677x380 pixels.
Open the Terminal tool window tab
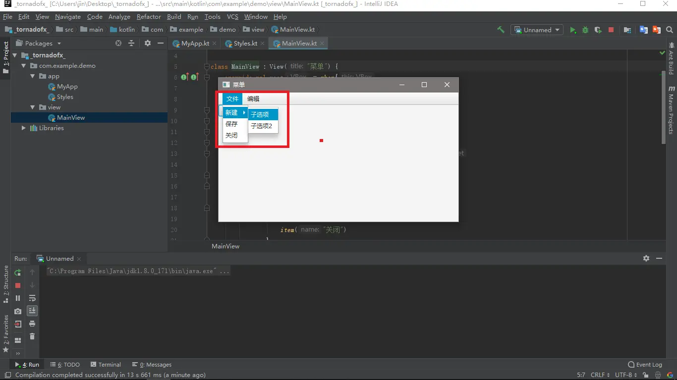point(106,365)
